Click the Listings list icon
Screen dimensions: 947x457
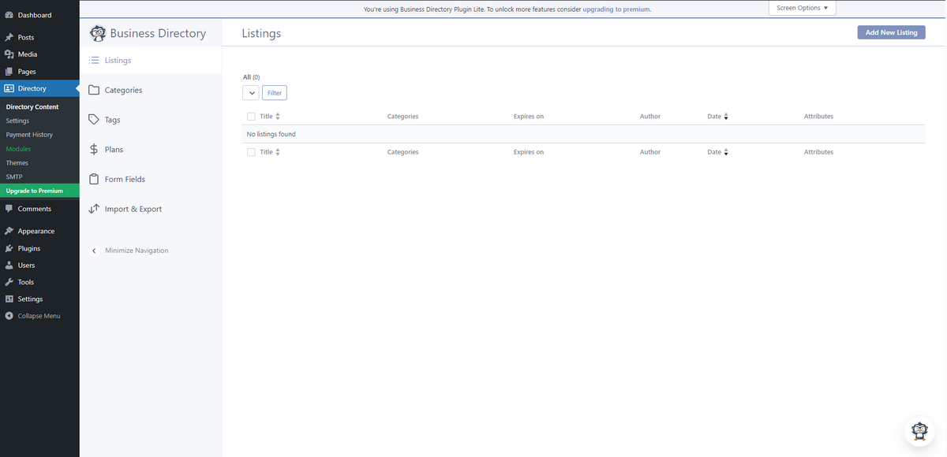94,60
